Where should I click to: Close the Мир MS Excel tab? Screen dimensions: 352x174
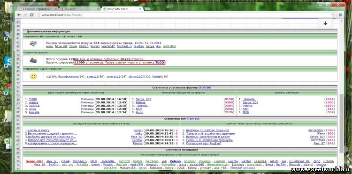140,9
